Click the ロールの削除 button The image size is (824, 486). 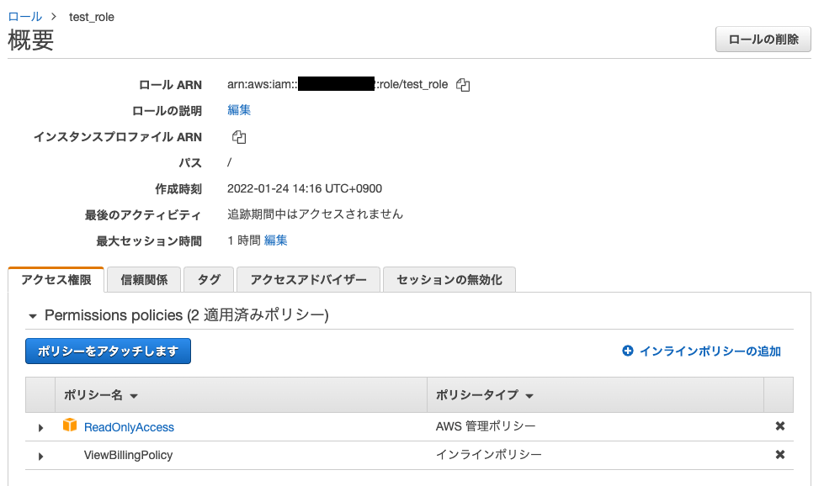[x=763, y=40]
